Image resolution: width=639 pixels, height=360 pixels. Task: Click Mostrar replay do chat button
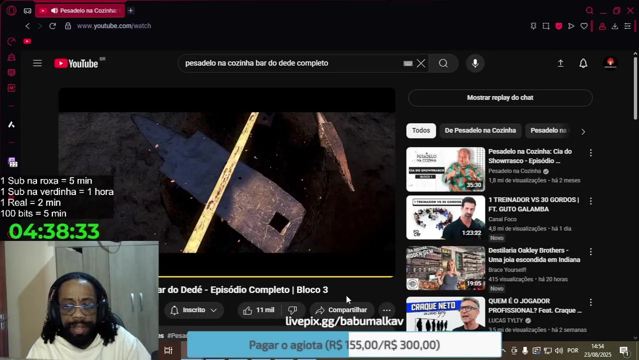point(500,97)
